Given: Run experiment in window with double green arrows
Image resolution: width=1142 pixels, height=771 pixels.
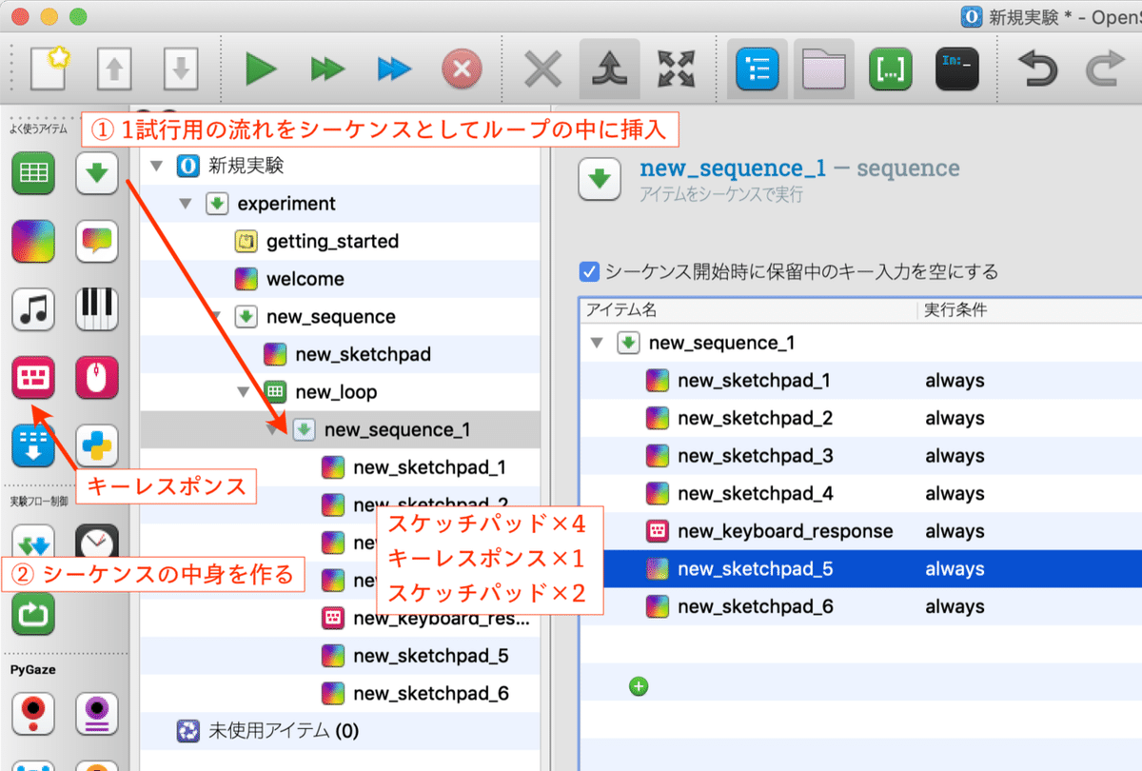Looking at the screenshot, I should click(x=327, y=69).
